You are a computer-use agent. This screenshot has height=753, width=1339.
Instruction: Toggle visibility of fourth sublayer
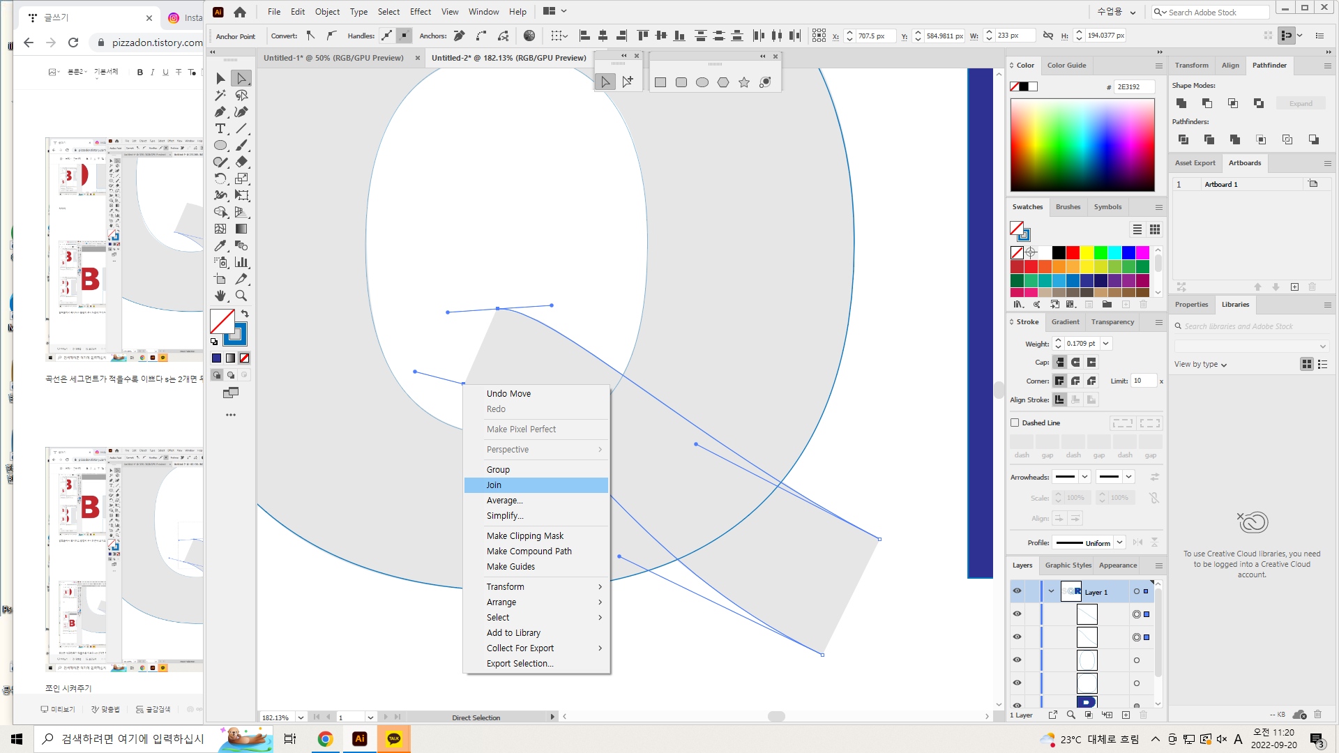point(1017,683)
